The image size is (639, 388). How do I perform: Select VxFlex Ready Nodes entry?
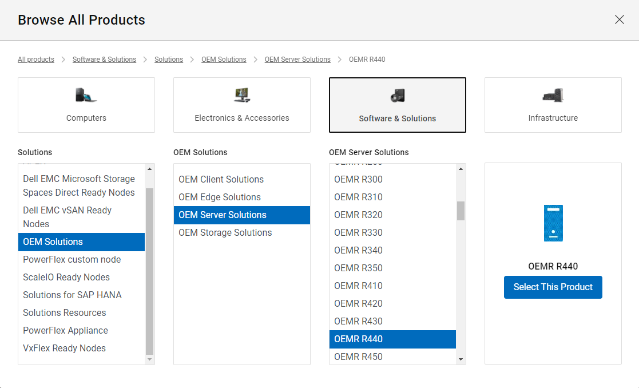[81, 348]
